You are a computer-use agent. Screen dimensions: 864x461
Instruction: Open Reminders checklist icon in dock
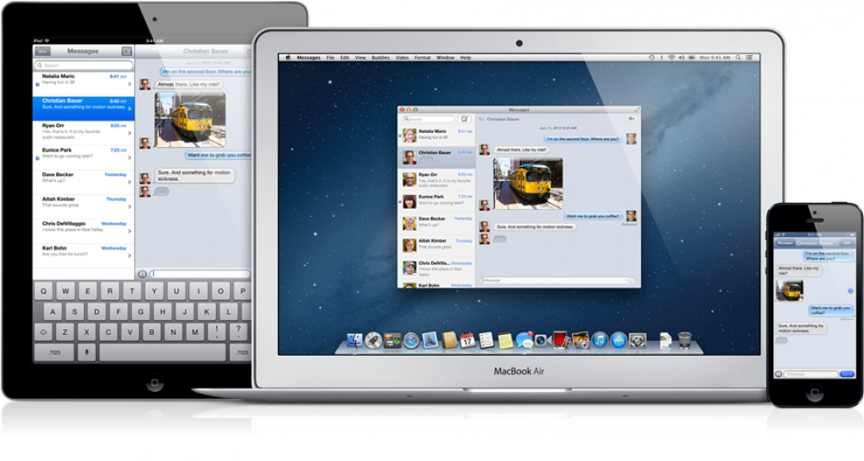[x=486, y=340]
